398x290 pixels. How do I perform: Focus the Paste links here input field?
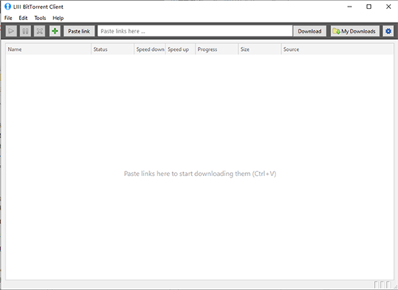195,31
